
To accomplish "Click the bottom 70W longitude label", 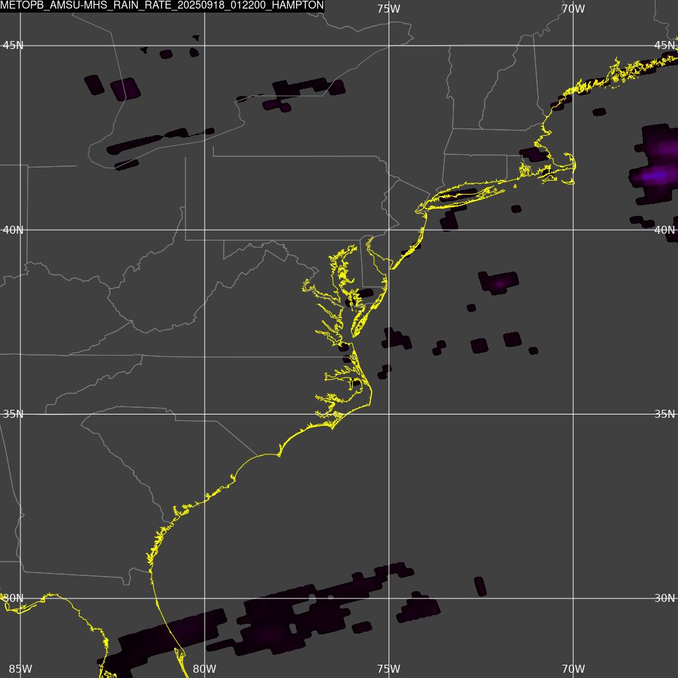I will click(573, 669).
